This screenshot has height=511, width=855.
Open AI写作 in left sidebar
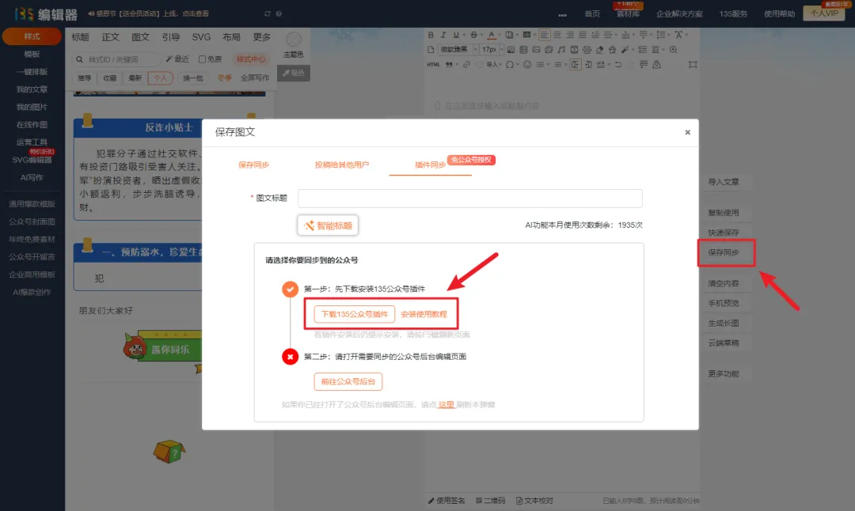coord(32,178)
